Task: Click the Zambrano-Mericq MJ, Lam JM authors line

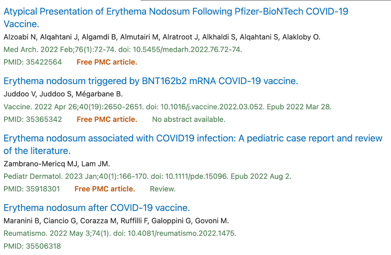Action: point(57,163)
